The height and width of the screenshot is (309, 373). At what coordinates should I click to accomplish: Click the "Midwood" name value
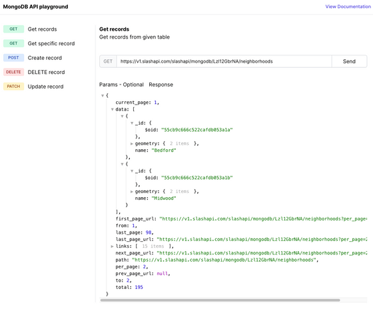click(164, 198)
